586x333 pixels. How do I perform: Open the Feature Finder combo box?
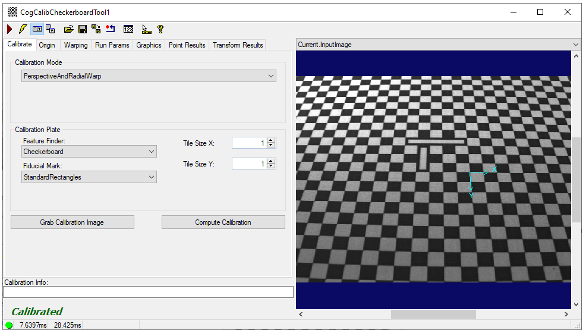click(x=151, y=152)
